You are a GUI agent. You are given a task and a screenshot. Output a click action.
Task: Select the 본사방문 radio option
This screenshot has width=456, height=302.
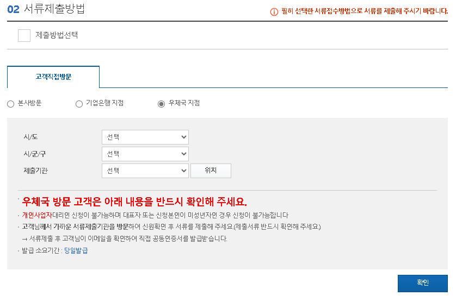tap(11, 104)
